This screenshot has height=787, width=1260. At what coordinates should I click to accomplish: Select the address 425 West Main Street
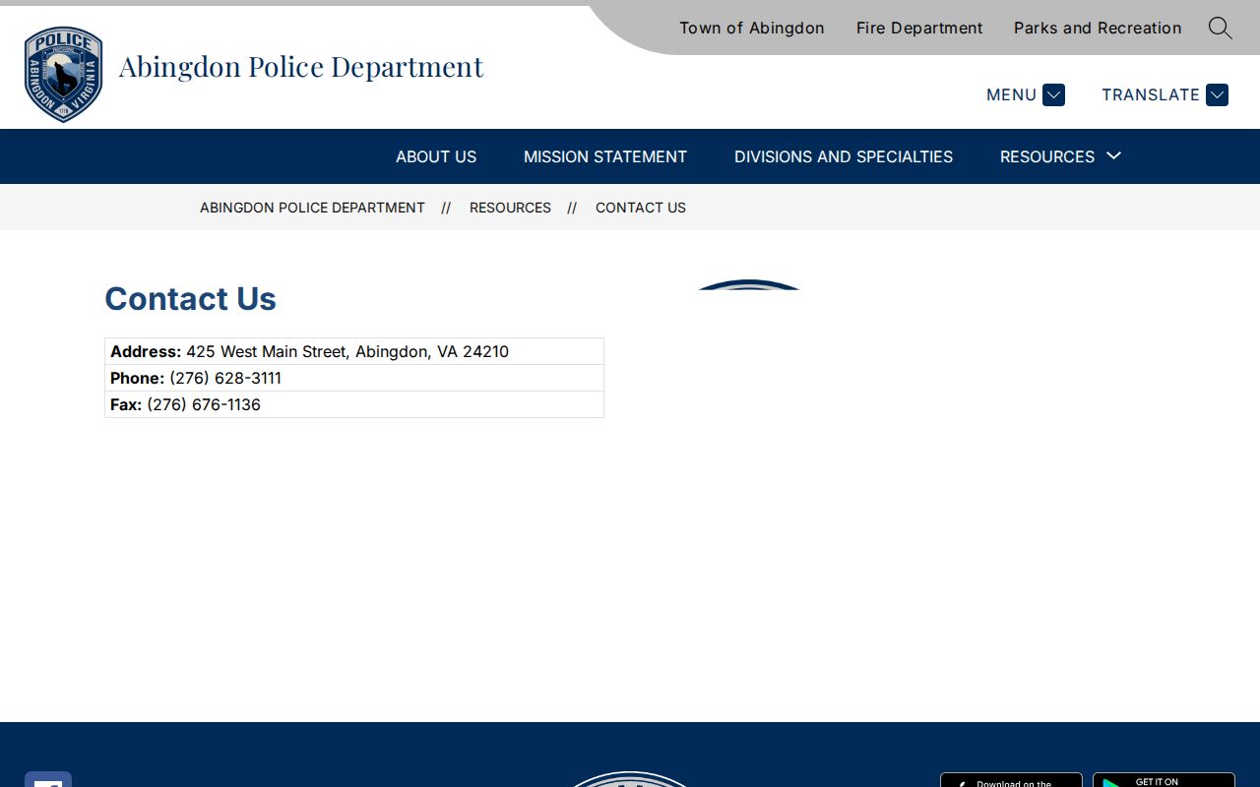coord(347,351)
